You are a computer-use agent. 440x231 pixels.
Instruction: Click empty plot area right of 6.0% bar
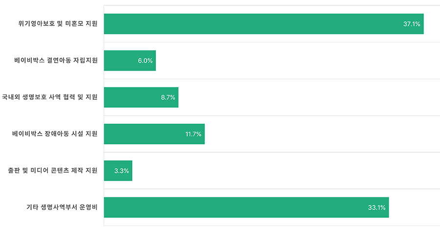point(293,61)
